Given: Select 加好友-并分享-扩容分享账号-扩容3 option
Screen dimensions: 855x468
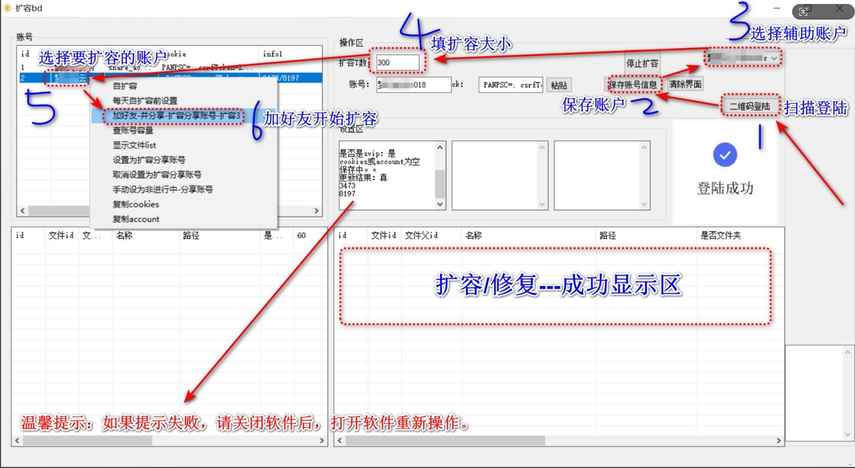Looking at the screenshot, I should coord(176,116).
